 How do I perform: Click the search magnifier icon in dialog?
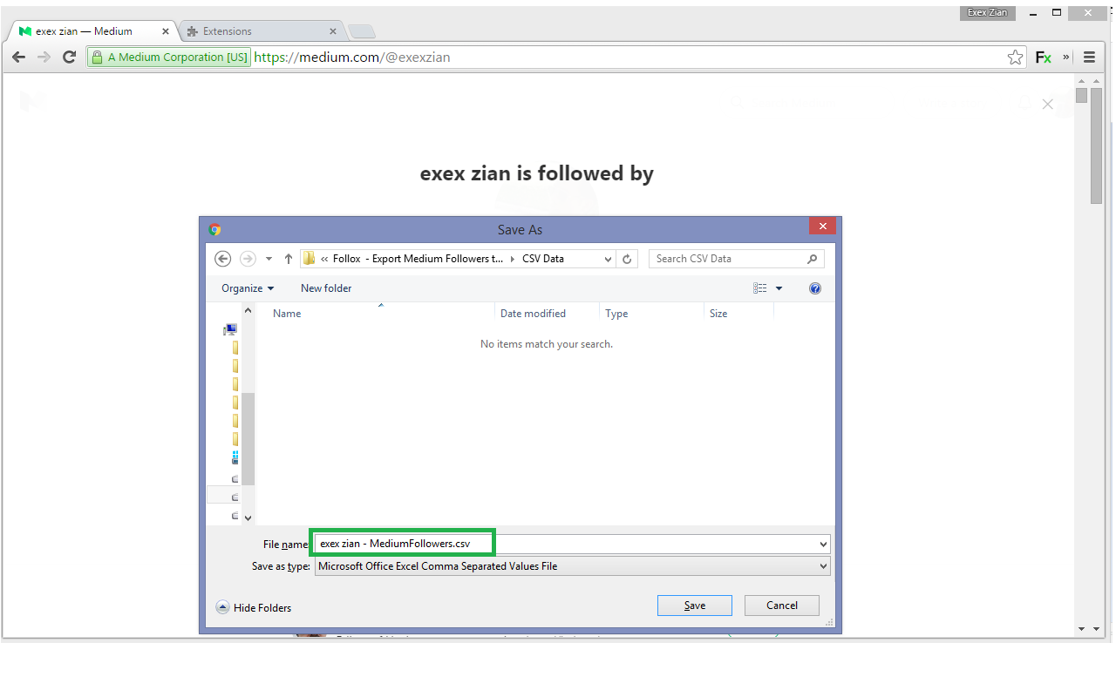pos(813,259)
